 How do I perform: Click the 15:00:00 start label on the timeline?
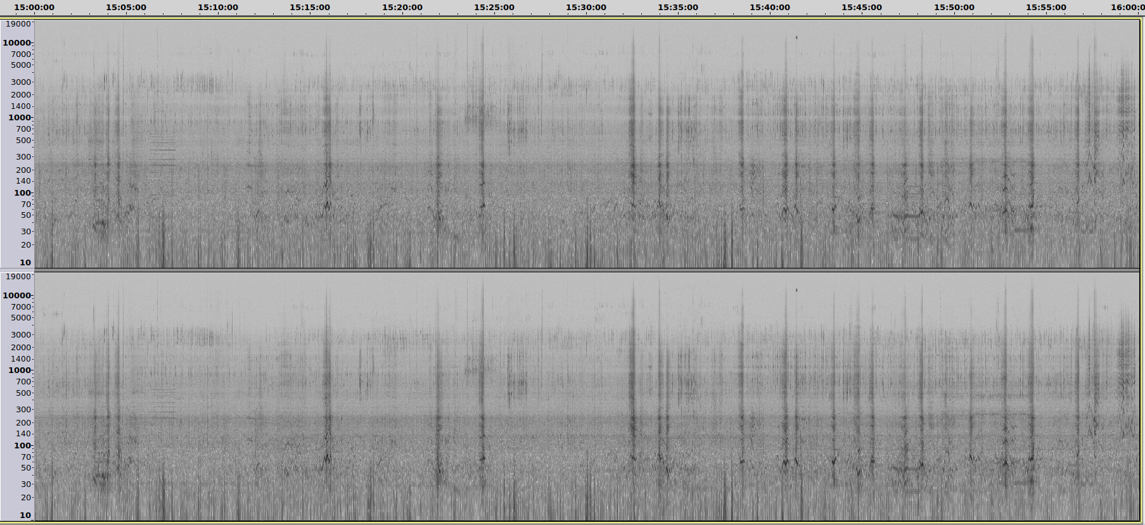(34, 8)
